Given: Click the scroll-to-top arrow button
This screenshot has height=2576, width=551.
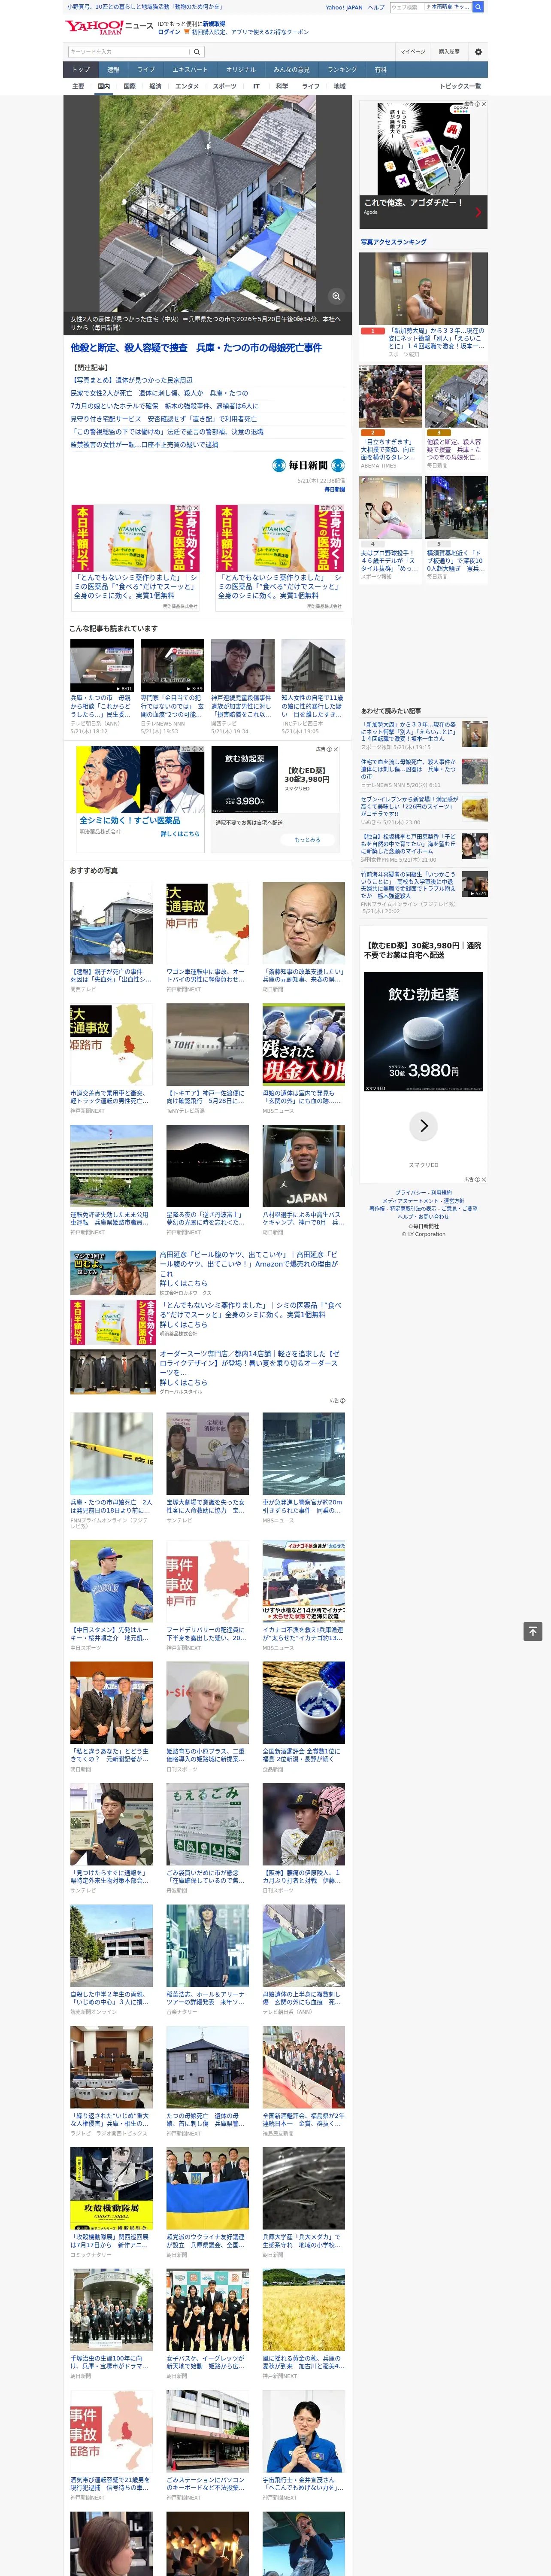Looking at the screenshot, I should point(533,1631).
